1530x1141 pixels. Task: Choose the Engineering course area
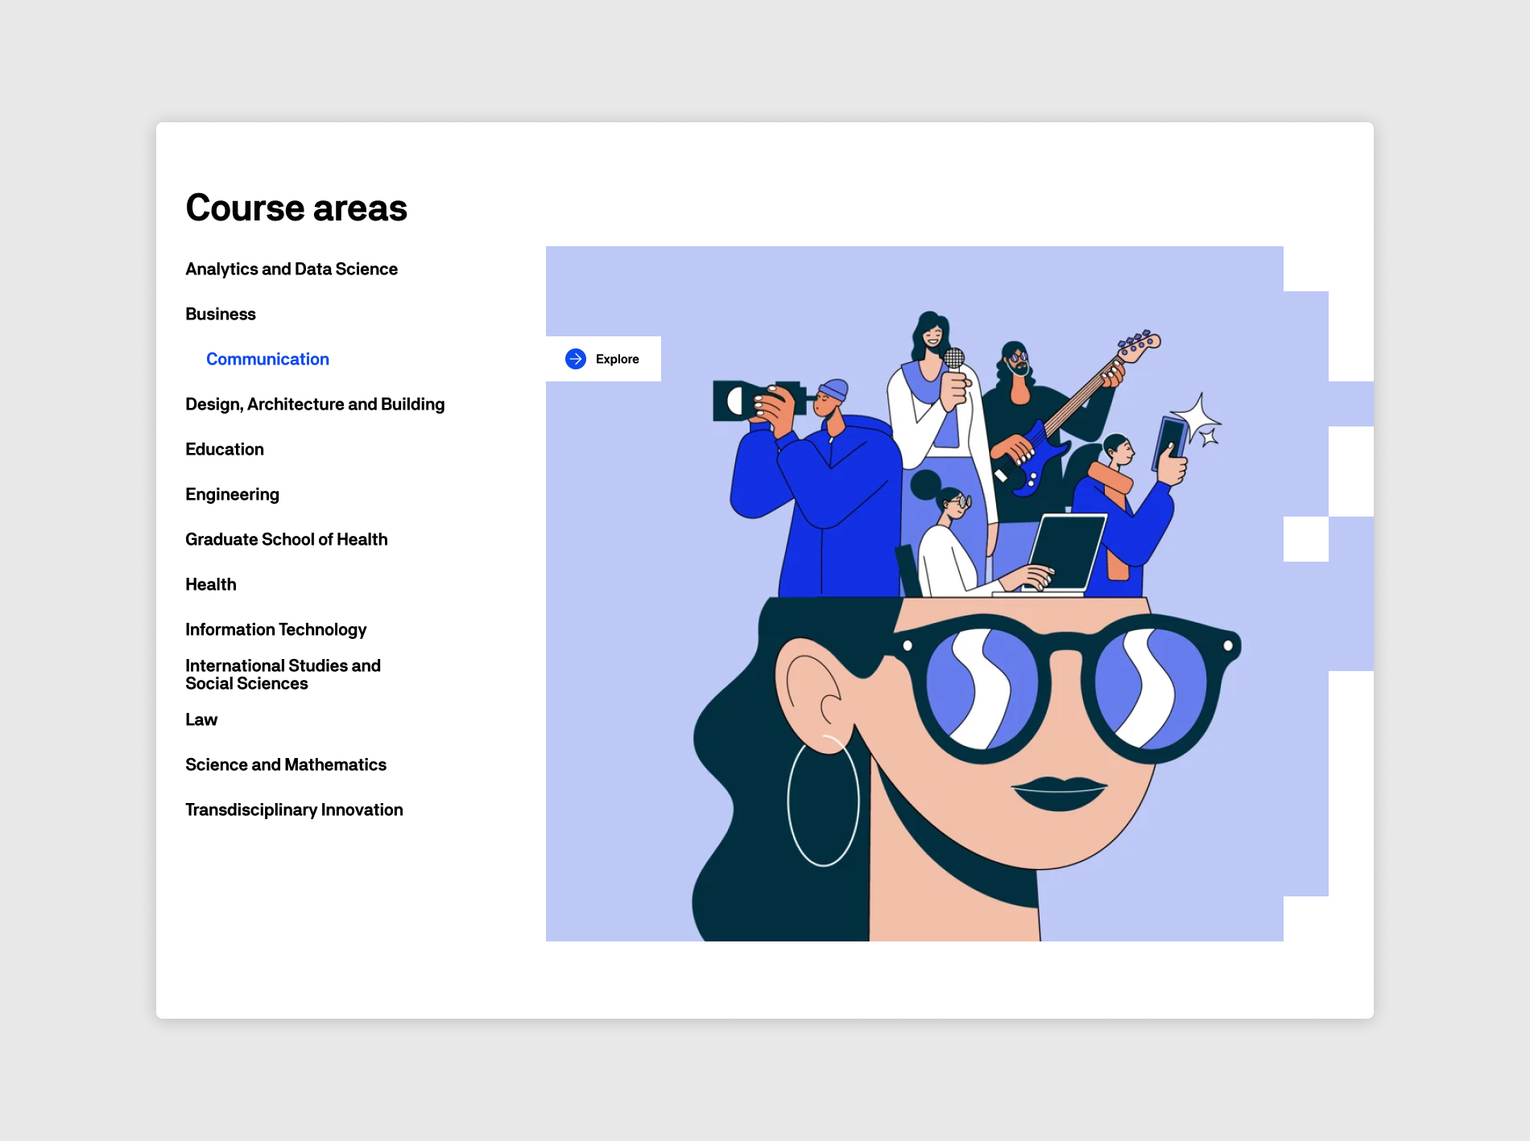coord(232,495)
